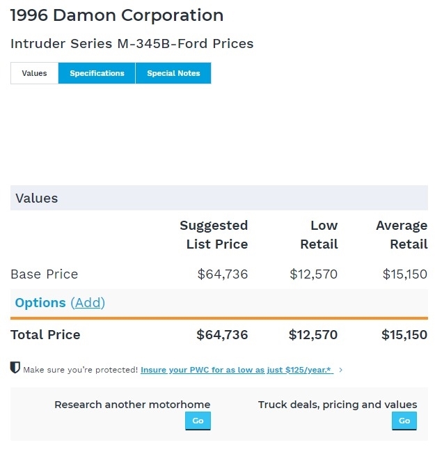
Task: Click the shield protection icon
Action: pyautogui.click(x=15, y=368)
